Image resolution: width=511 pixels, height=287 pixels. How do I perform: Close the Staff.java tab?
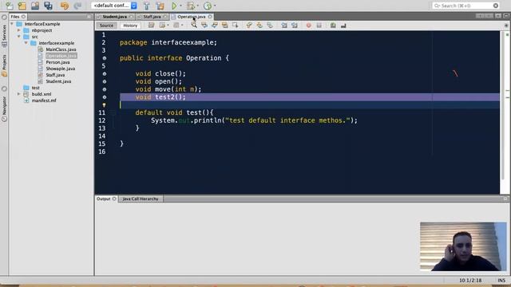coord(165,16)
